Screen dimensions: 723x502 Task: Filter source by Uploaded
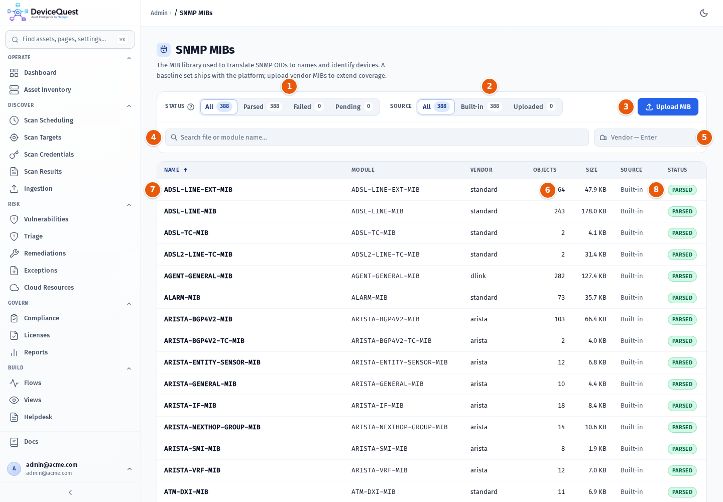[534, 107]
